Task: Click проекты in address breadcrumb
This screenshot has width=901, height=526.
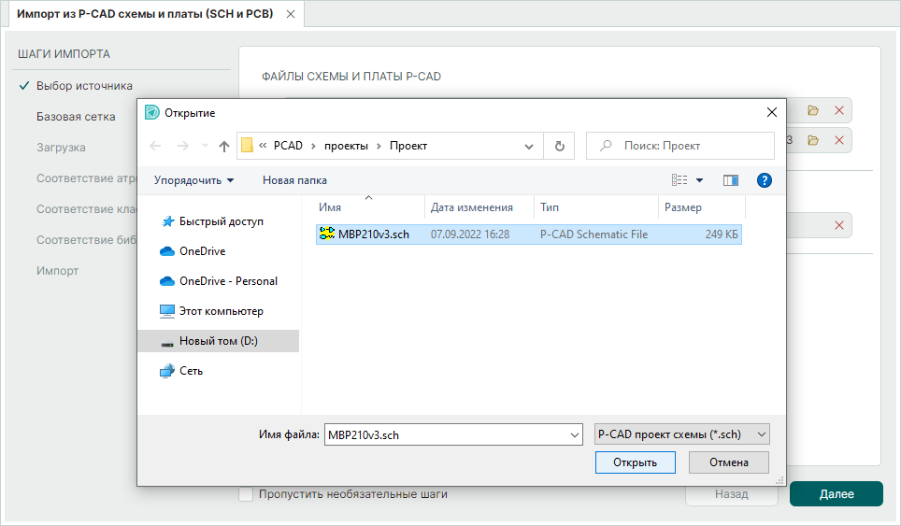Action: tap(346, 146)
